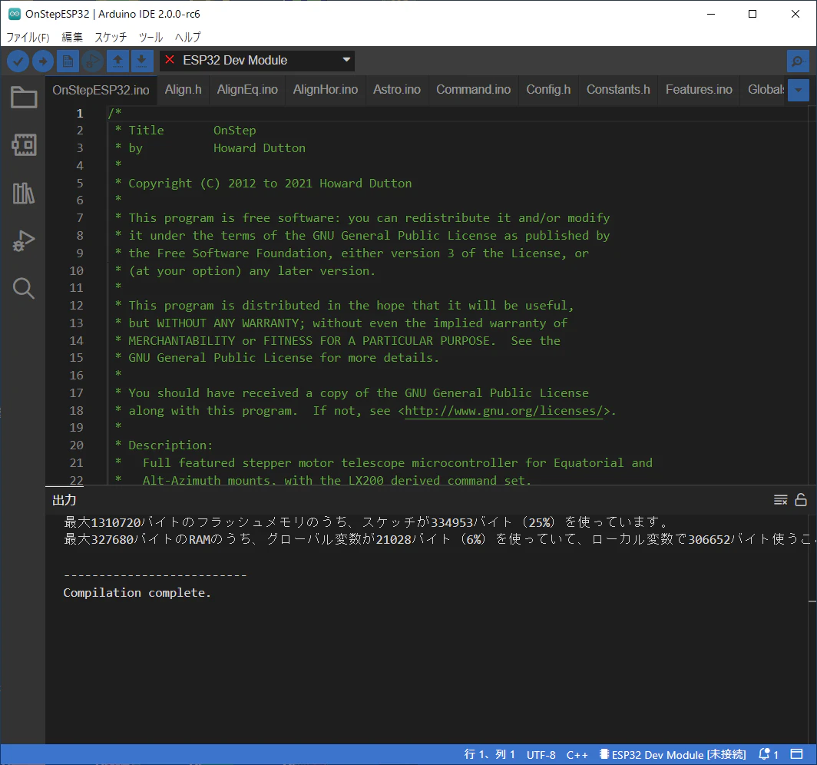Open the ESP32 Dev Module board dropdown
817x765 pixels.
click(257, 61)
